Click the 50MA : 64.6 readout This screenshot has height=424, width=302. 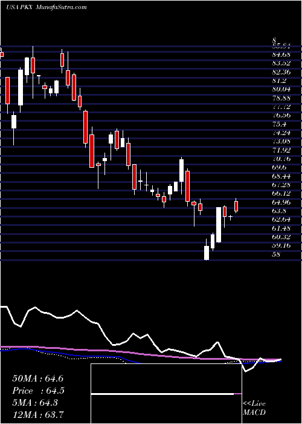click(x=37, y=379)
